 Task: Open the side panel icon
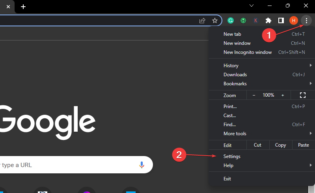[x=281, y=20]
